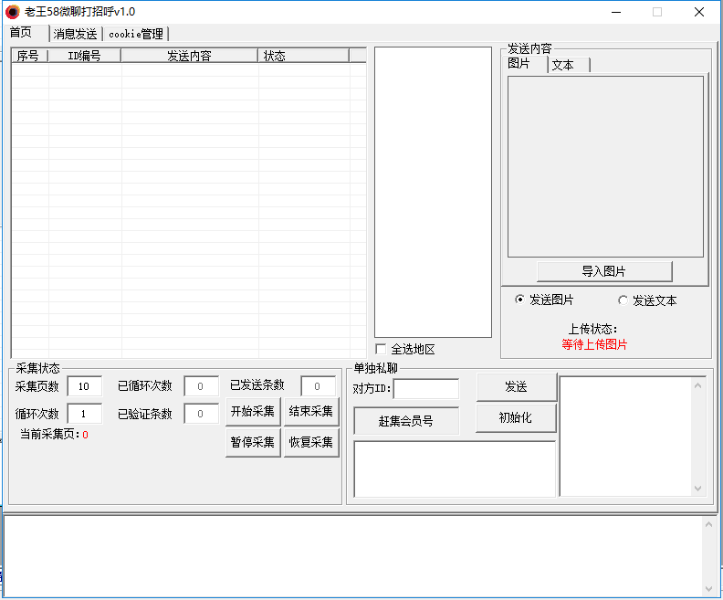Click the 当前采集页 label
The height and width of the screenshot is (600, 723).
tap(50, 434)
